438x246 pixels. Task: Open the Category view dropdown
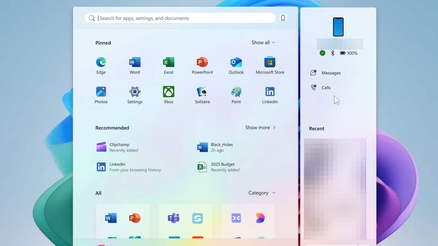click(262, 193)
